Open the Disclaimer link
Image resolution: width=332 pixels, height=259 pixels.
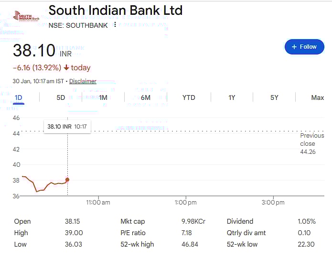pos(83,81)
